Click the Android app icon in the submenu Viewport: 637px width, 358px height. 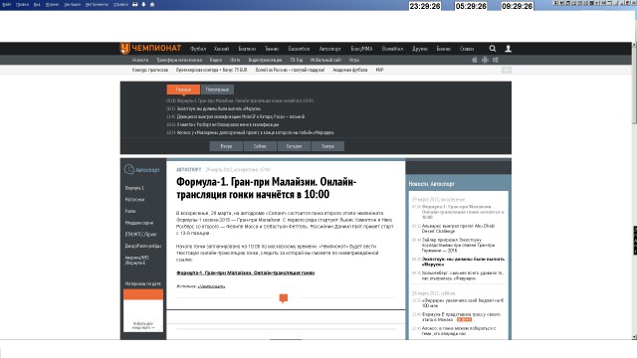485,60
